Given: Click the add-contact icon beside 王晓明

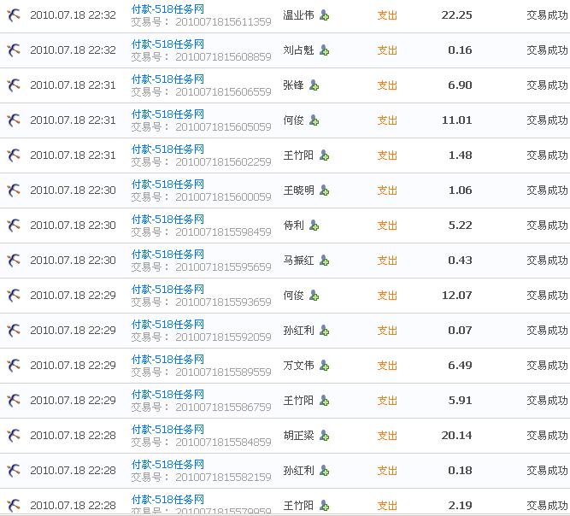Looking at the screenshot, I should (x=324, y=191).
